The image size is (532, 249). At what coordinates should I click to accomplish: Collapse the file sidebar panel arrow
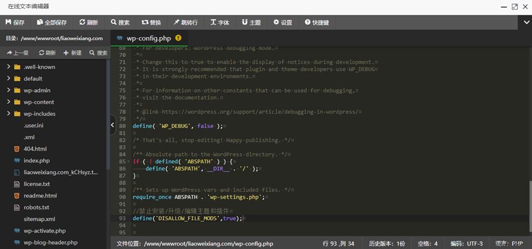tap(113, 125)
